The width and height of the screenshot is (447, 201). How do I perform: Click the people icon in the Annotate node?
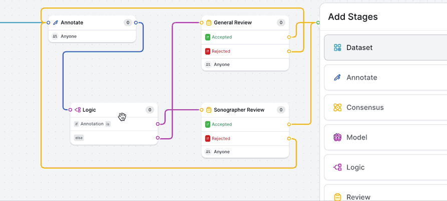[55, 36]
